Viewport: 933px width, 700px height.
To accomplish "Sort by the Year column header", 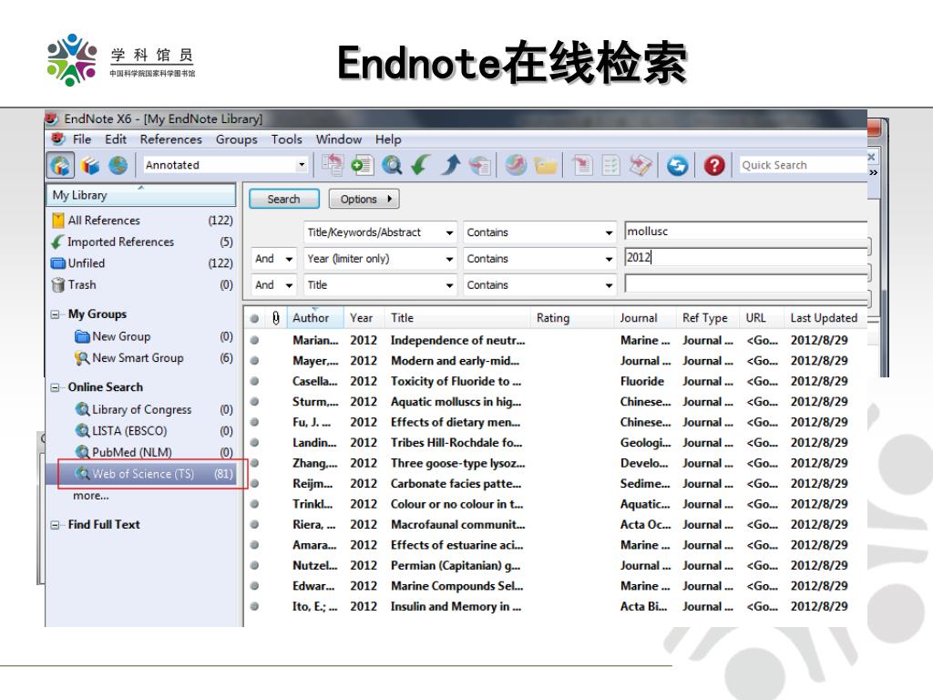I will coord(364,318).
